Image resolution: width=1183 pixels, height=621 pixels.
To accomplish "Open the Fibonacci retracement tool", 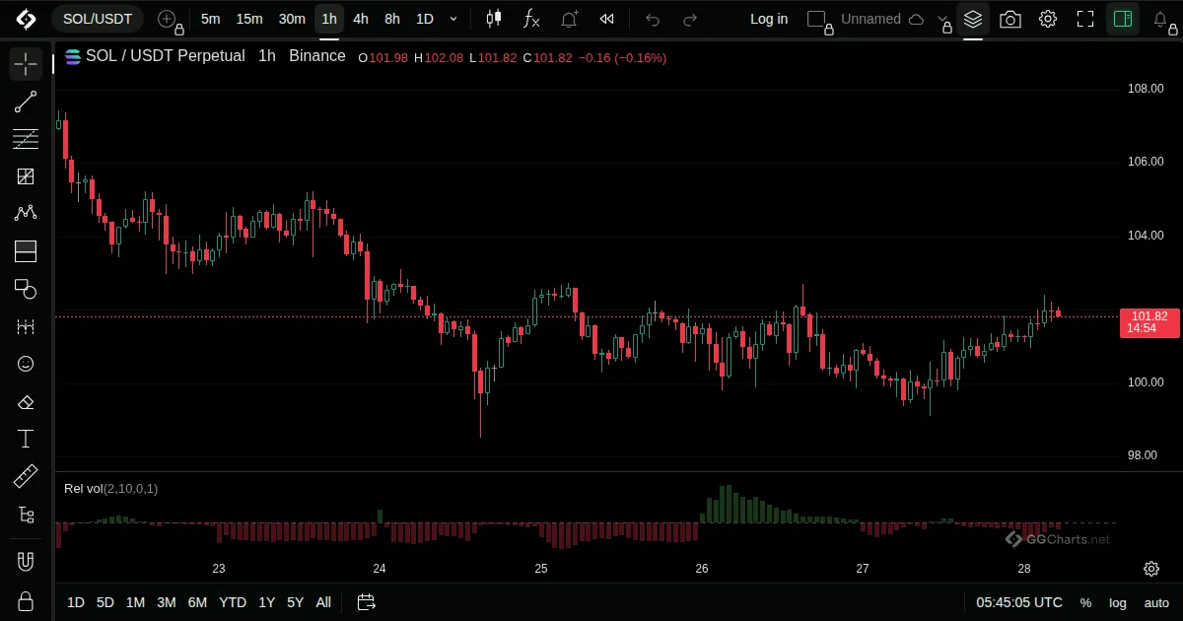I will [26, 139].
